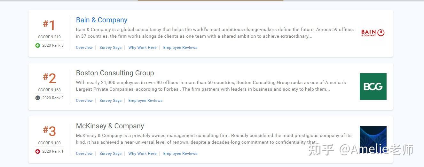
Task: Open the McKinsey & Company title
Action: click(110, 126)
